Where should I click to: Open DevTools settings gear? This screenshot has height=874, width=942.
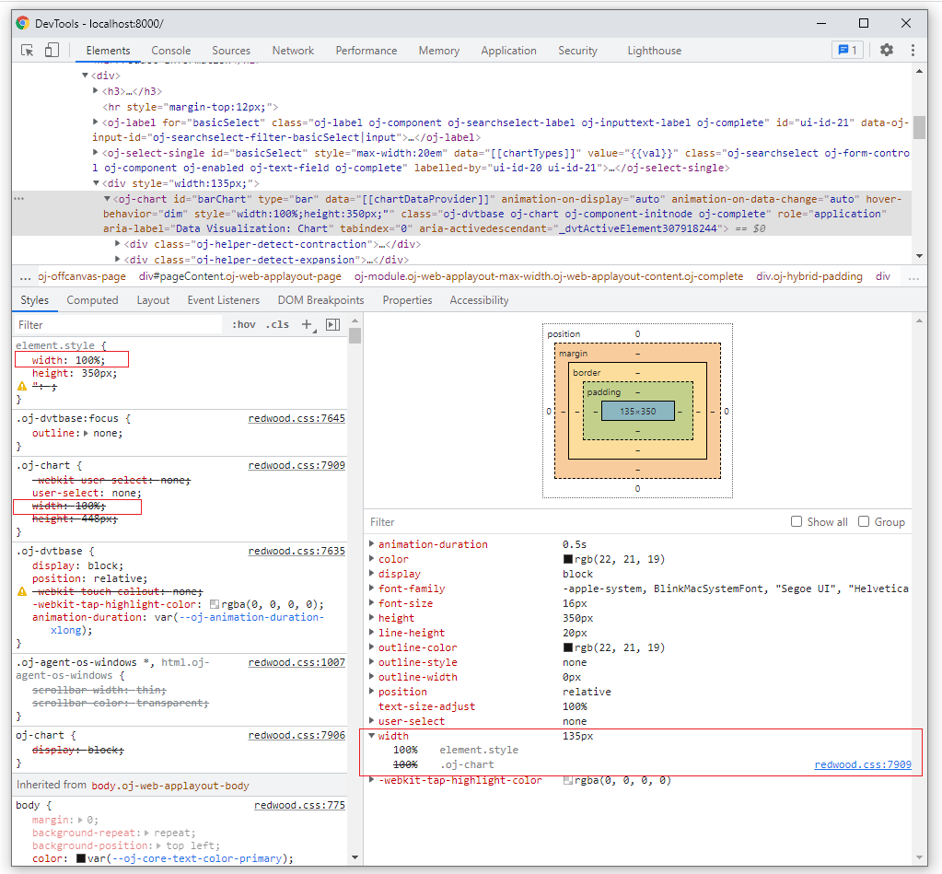click(x=886, y=51)
